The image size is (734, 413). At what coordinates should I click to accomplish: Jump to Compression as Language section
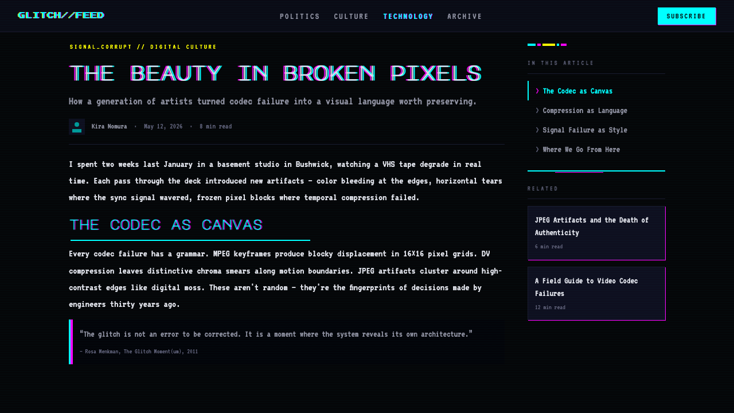coord(596,111)
